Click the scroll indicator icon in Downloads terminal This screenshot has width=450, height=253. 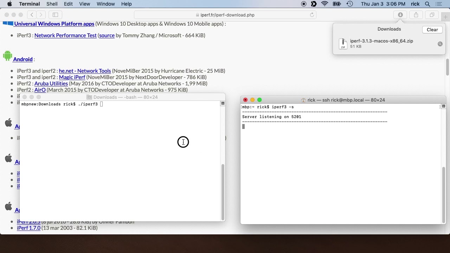(x=223, y=103)
